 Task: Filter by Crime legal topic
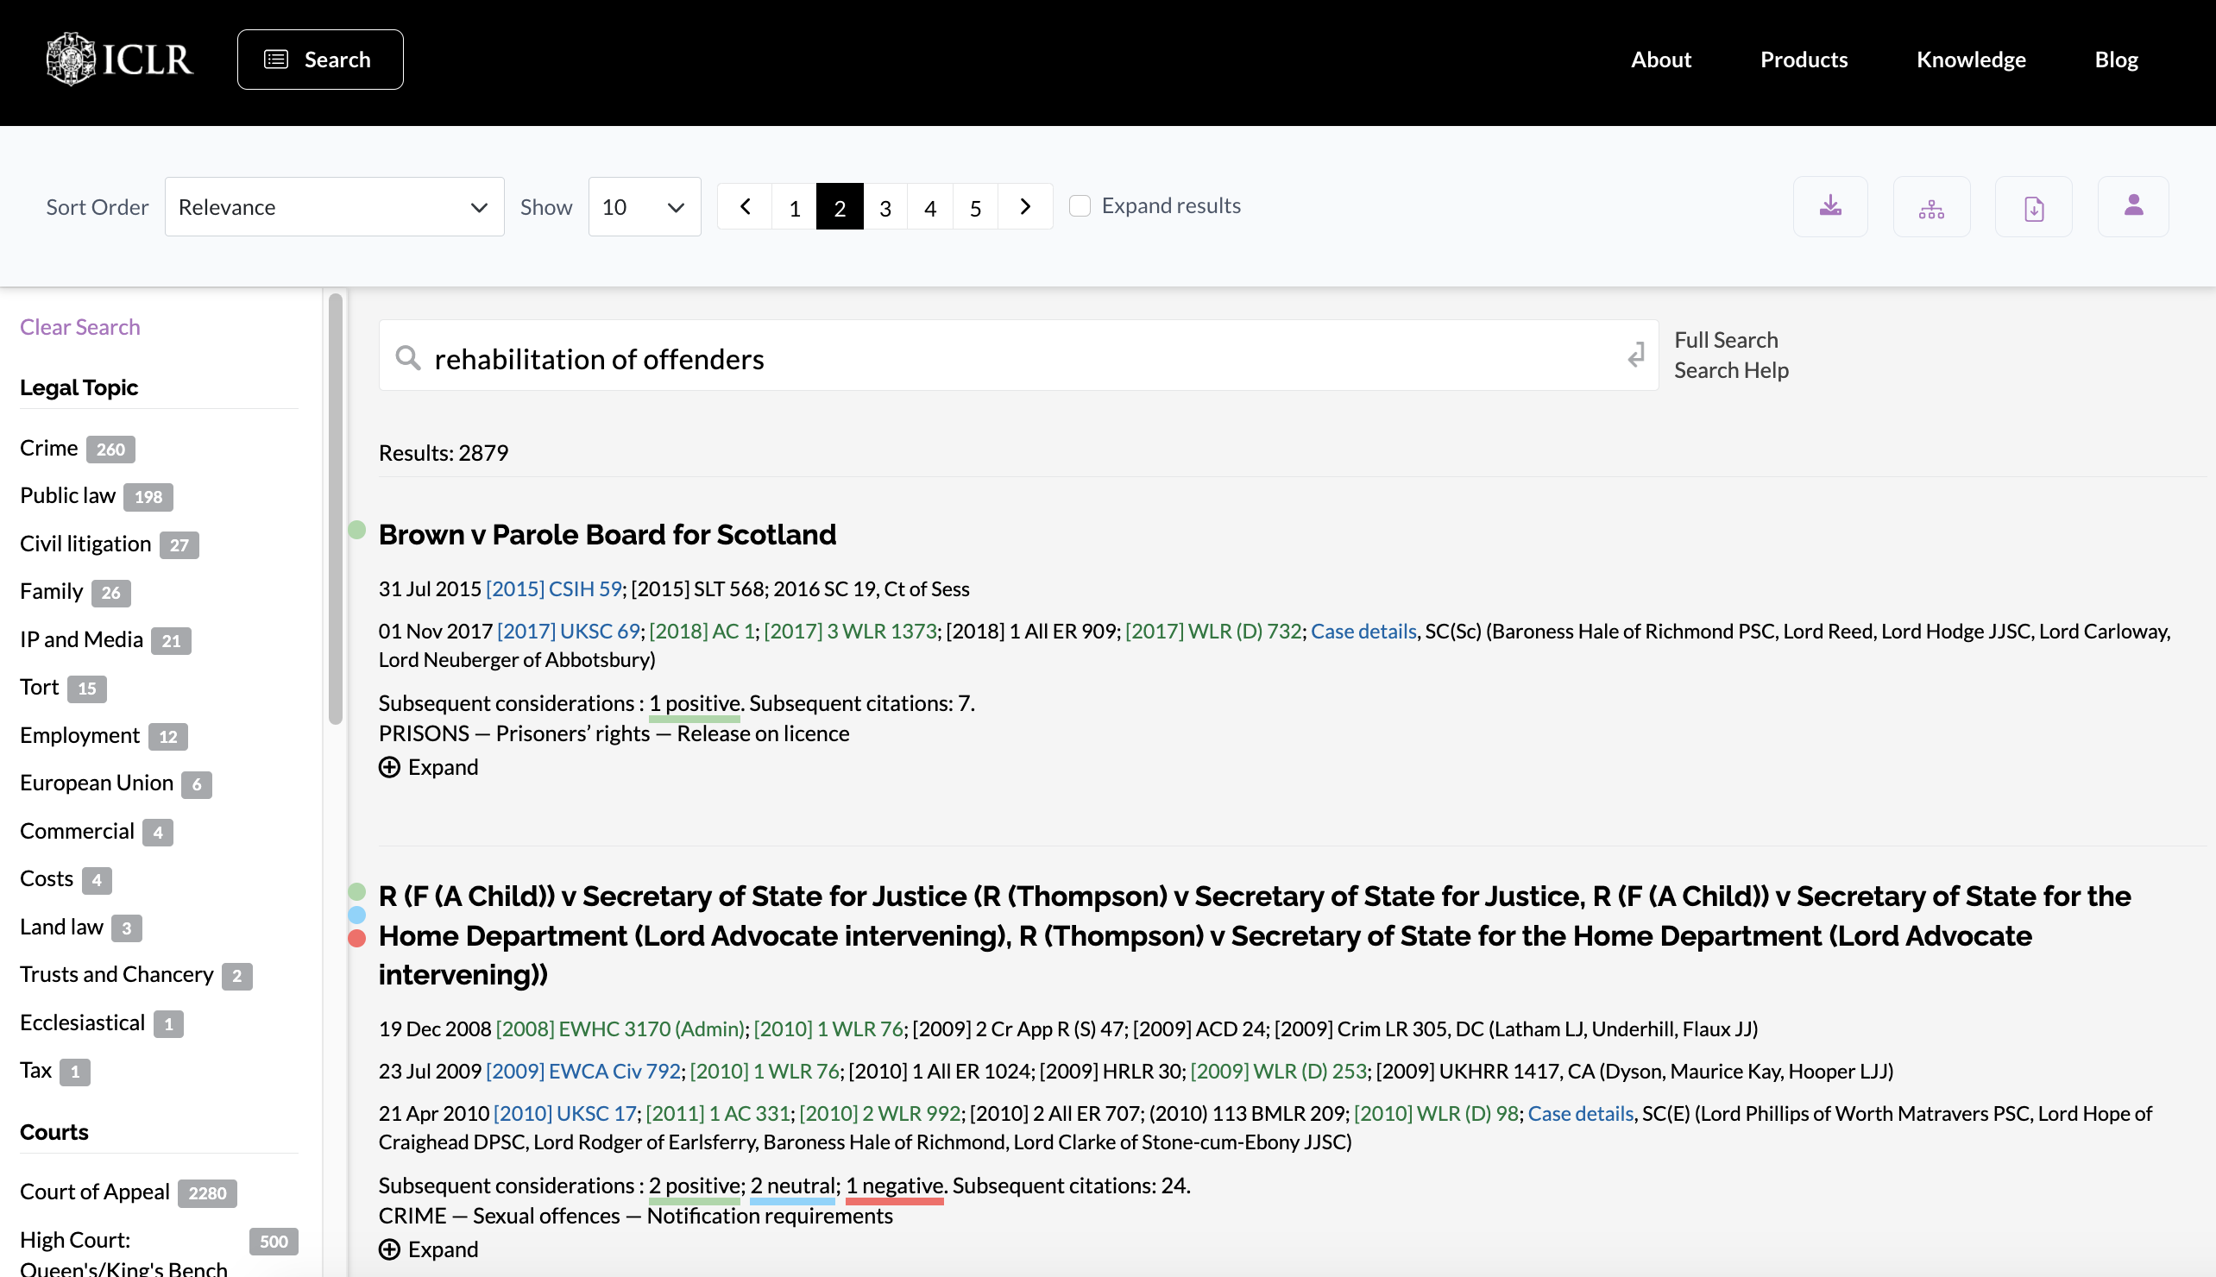coord(49,448)
